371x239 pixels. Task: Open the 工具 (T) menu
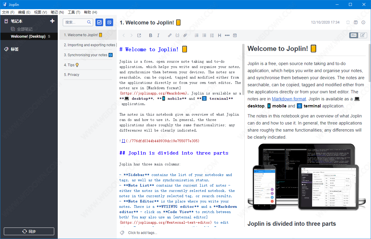[74, 12]
